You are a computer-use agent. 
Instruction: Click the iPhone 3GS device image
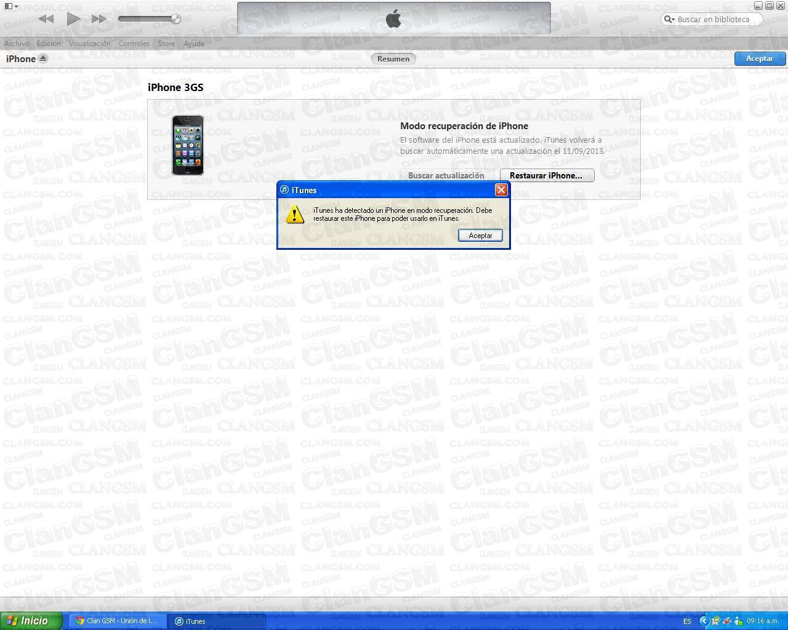coord(188,145)
